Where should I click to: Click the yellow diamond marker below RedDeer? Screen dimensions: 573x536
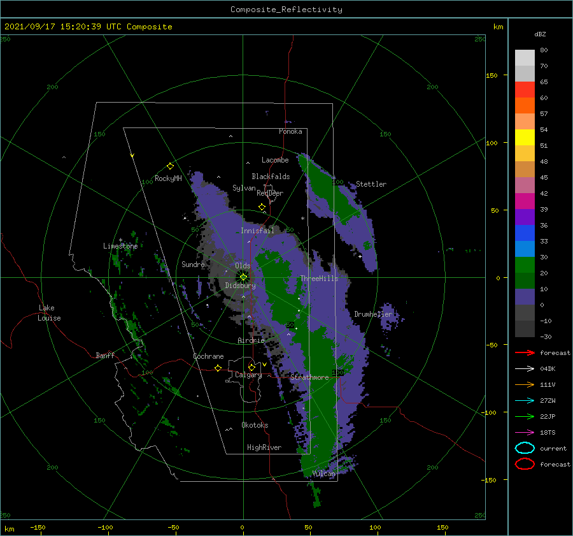(262, 207)
